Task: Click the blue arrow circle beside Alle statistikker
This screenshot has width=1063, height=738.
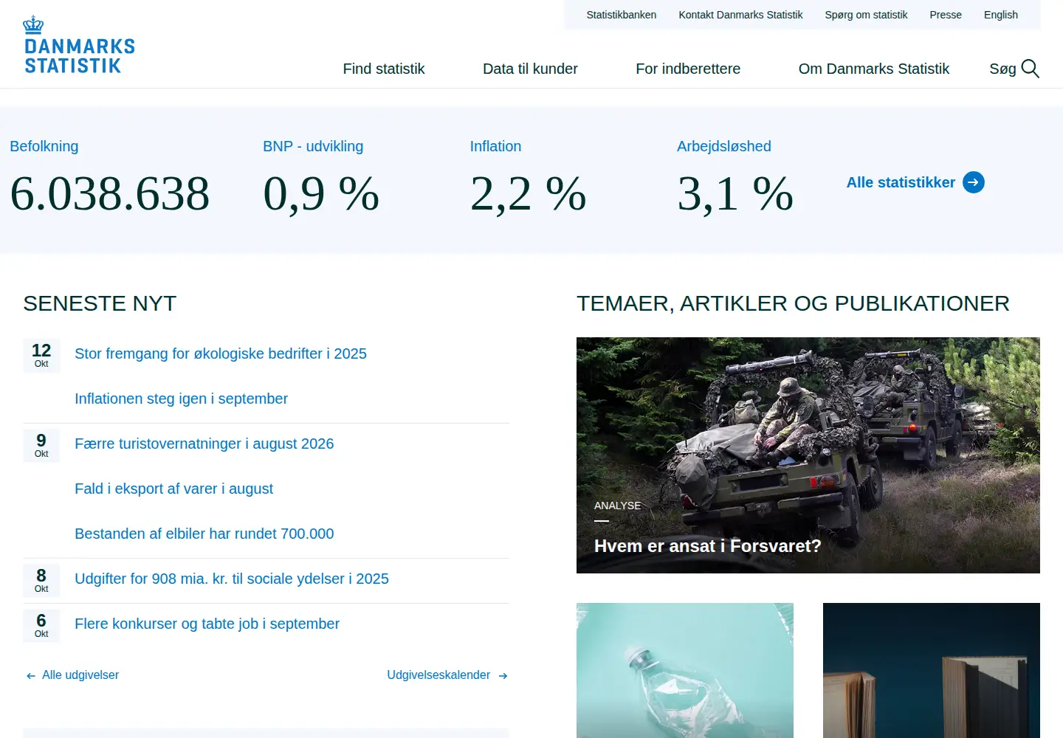Action: tap(974, 182)
